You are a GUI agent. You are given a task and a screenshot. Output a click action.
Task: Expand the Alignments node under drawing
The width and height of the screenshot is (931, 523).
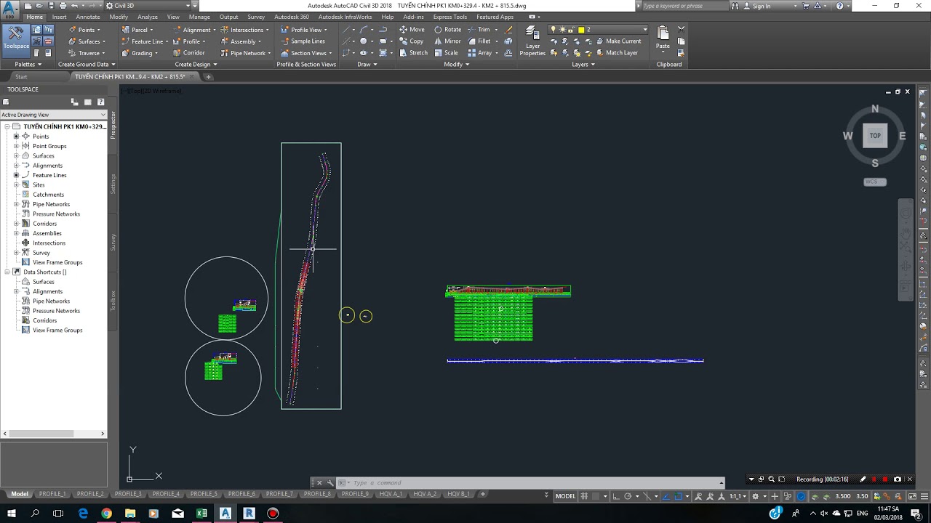16,166
